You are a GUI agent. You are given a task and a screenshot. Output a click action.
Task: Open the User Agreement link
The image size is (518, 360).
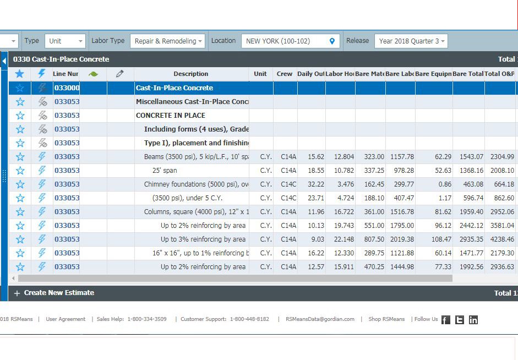tap(66, 319)
